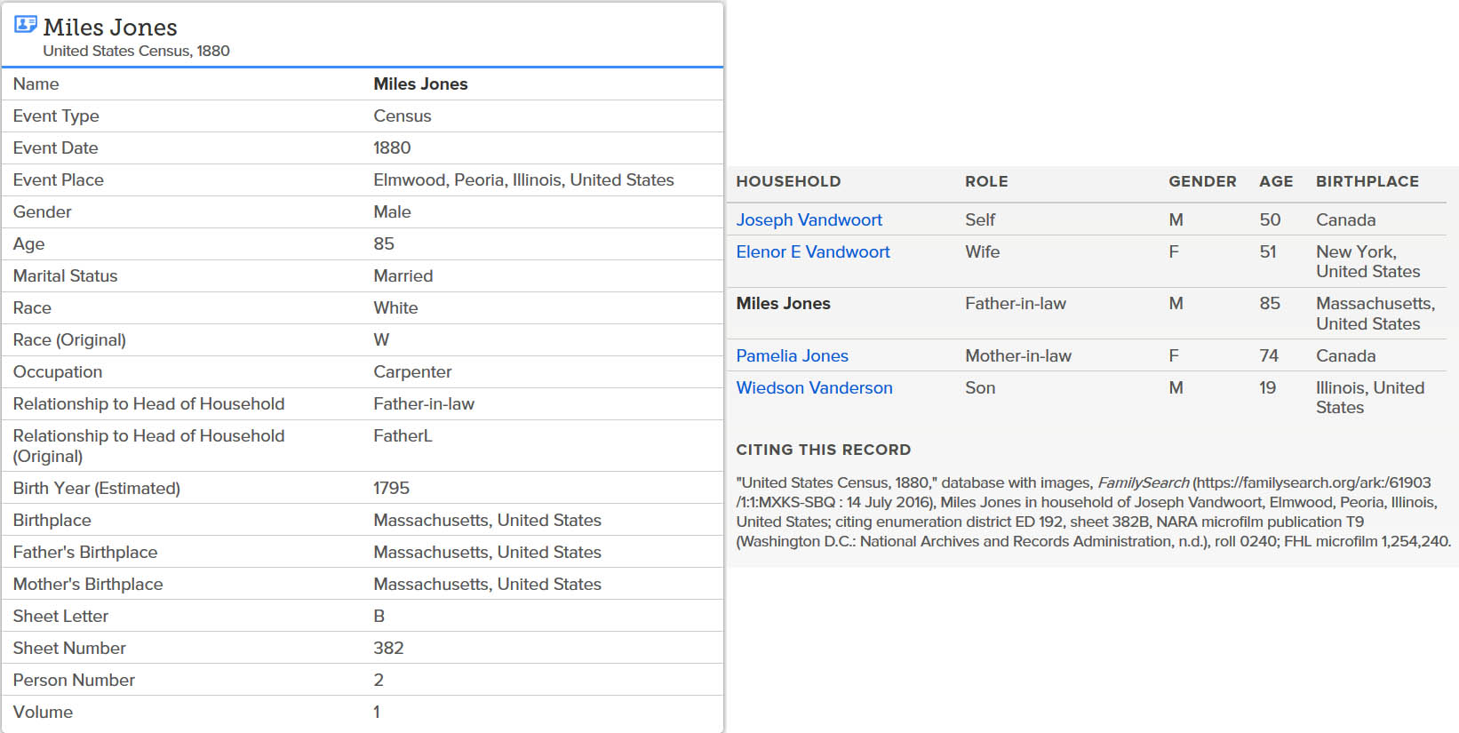Click the BIRTHPLACE column header
Image resolution: width=1459 pixels, height=733 pixels.
(x=1367, y=181)
